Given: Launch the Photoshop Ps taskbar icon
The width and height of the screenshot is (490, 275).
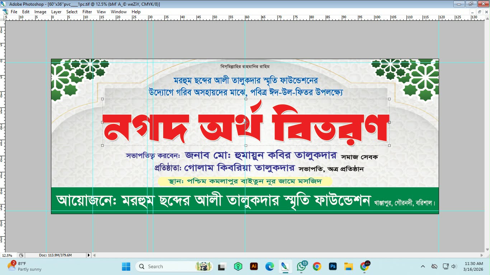Looking at the screenshot, I should (x=333, y=266).
